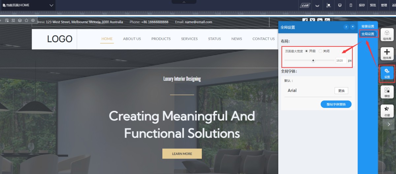
Task: Switch to the 背景设置 tab
Action: tap(368, 26)
